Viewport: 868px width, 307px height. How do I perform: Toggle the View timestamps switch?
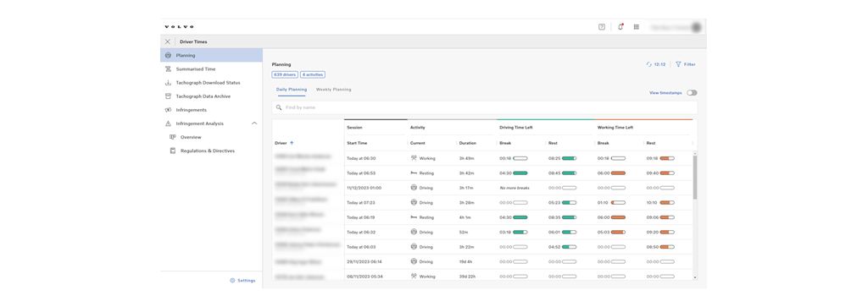[x=692, y=93]
